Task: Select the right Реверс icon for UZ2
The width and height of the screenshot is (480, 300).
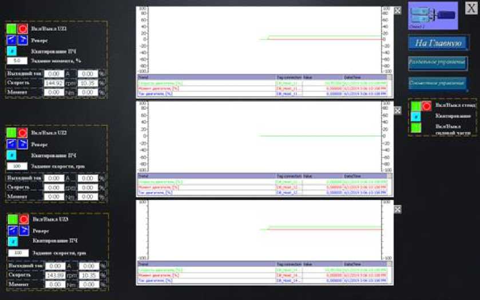Action: point(23,144)
